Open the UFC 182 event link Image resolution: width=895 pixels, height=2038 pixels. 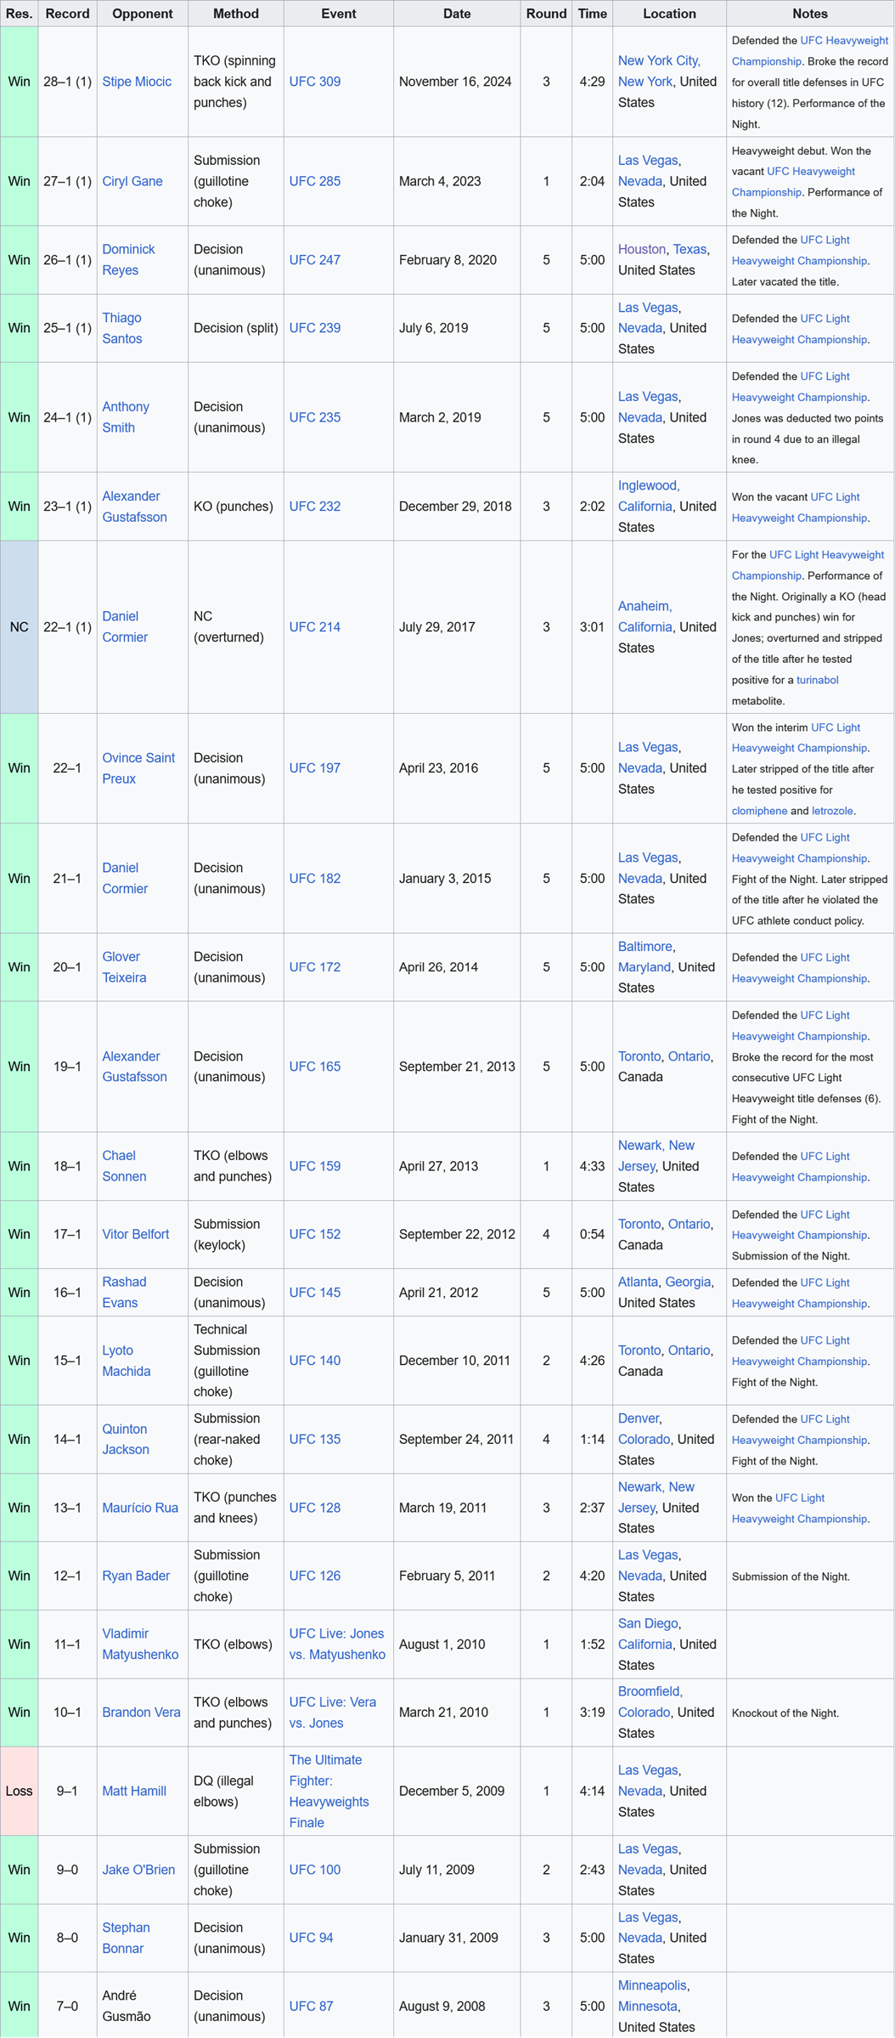tap(315, 878)
